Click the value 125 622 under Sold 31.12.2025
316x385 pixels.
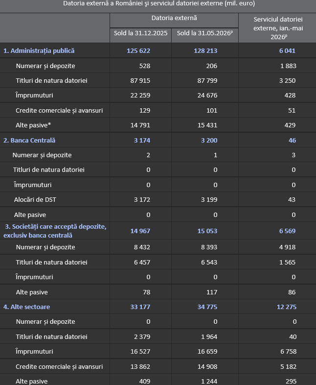click(138, 50)
